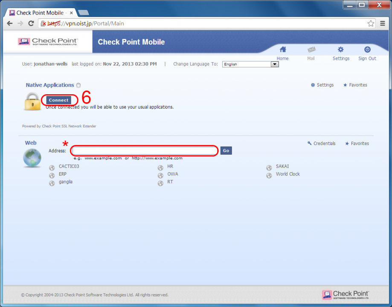Viewport: 392px width, 307px height.
Task: Open the OWA web application link
Action: click(172, 174)
